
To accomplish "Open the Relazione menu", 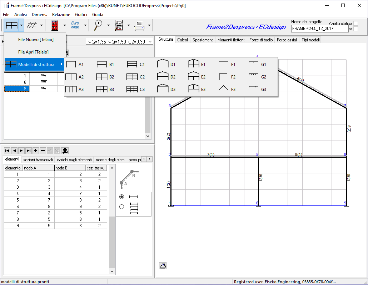I will [61, 15].
